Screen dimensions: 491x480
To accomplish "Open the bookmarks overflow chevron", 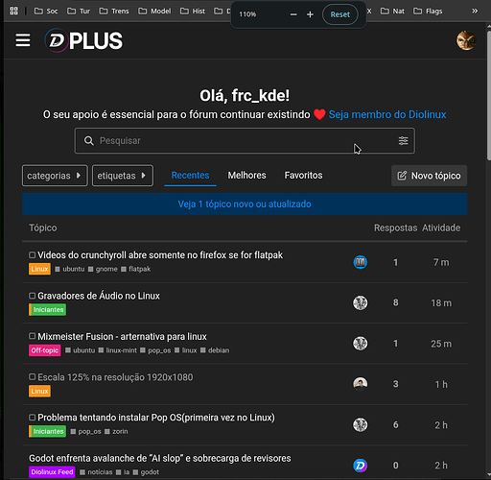I will pyautogui.click(x=475, y=12).
